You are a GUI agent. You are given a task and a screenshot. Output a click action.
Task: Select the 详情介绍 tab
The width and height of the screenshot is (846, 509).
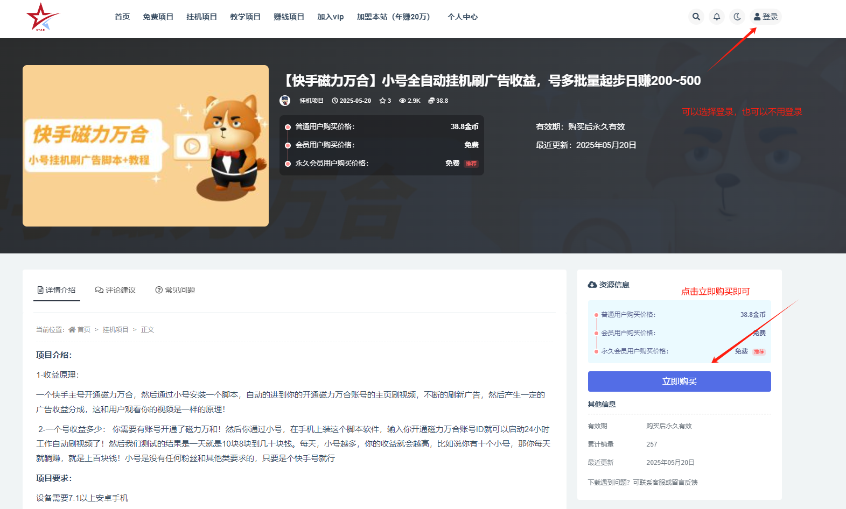pyautogui.click(x=57, y=290)
